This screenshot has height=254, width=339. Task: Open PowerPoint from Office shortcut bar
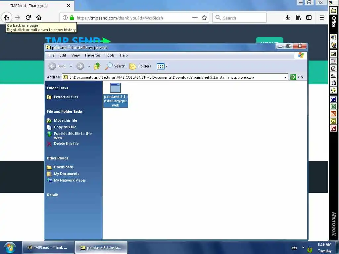tap(333, 114)
